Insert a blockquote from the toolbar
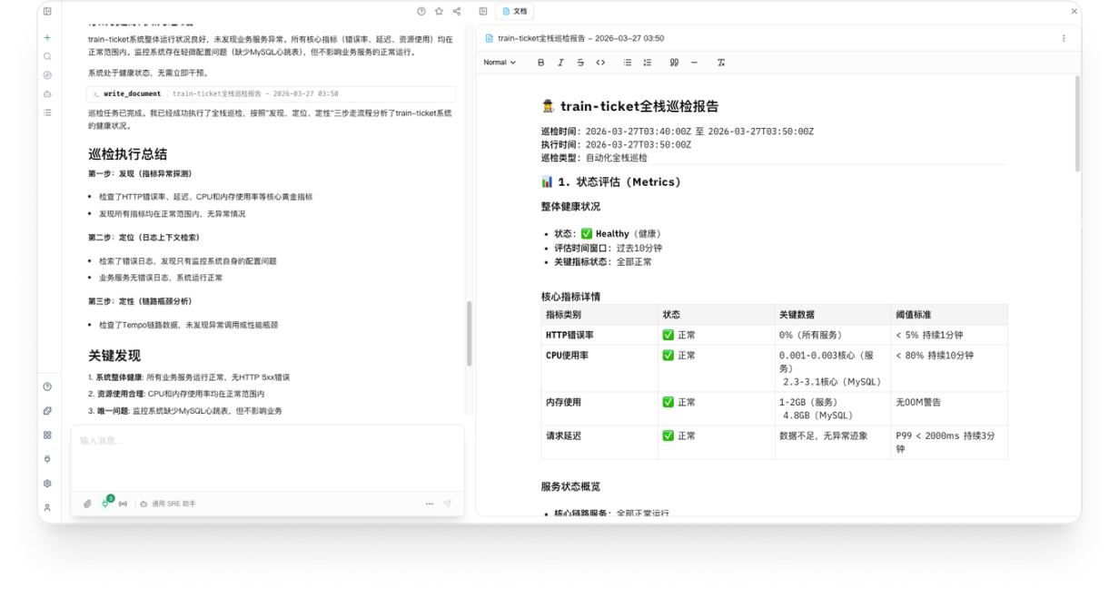Screen dimensions: 1119x597 point(674,63)
